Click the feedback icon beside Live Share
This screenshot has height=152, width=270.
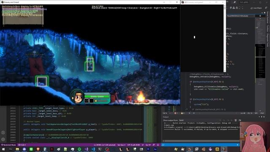click(x=266, y=8)
